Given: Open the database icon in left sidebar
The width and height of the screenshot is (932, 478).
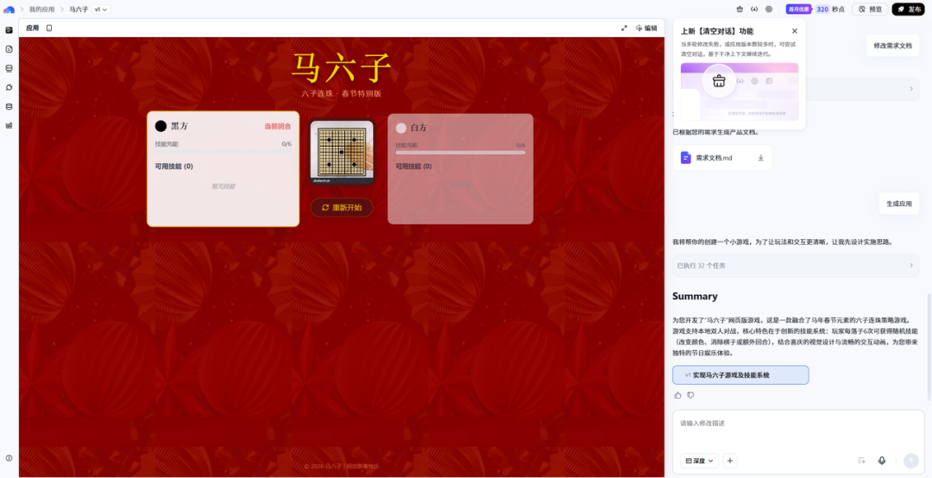Looking at the screenshot, I should tap(9, 107).
